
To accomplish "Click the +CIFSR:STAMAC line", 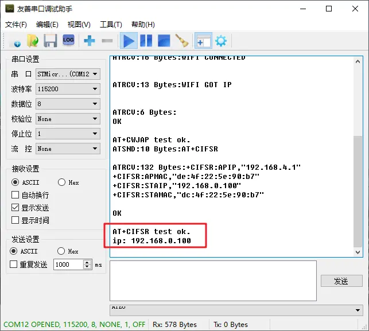I will 188,195.
